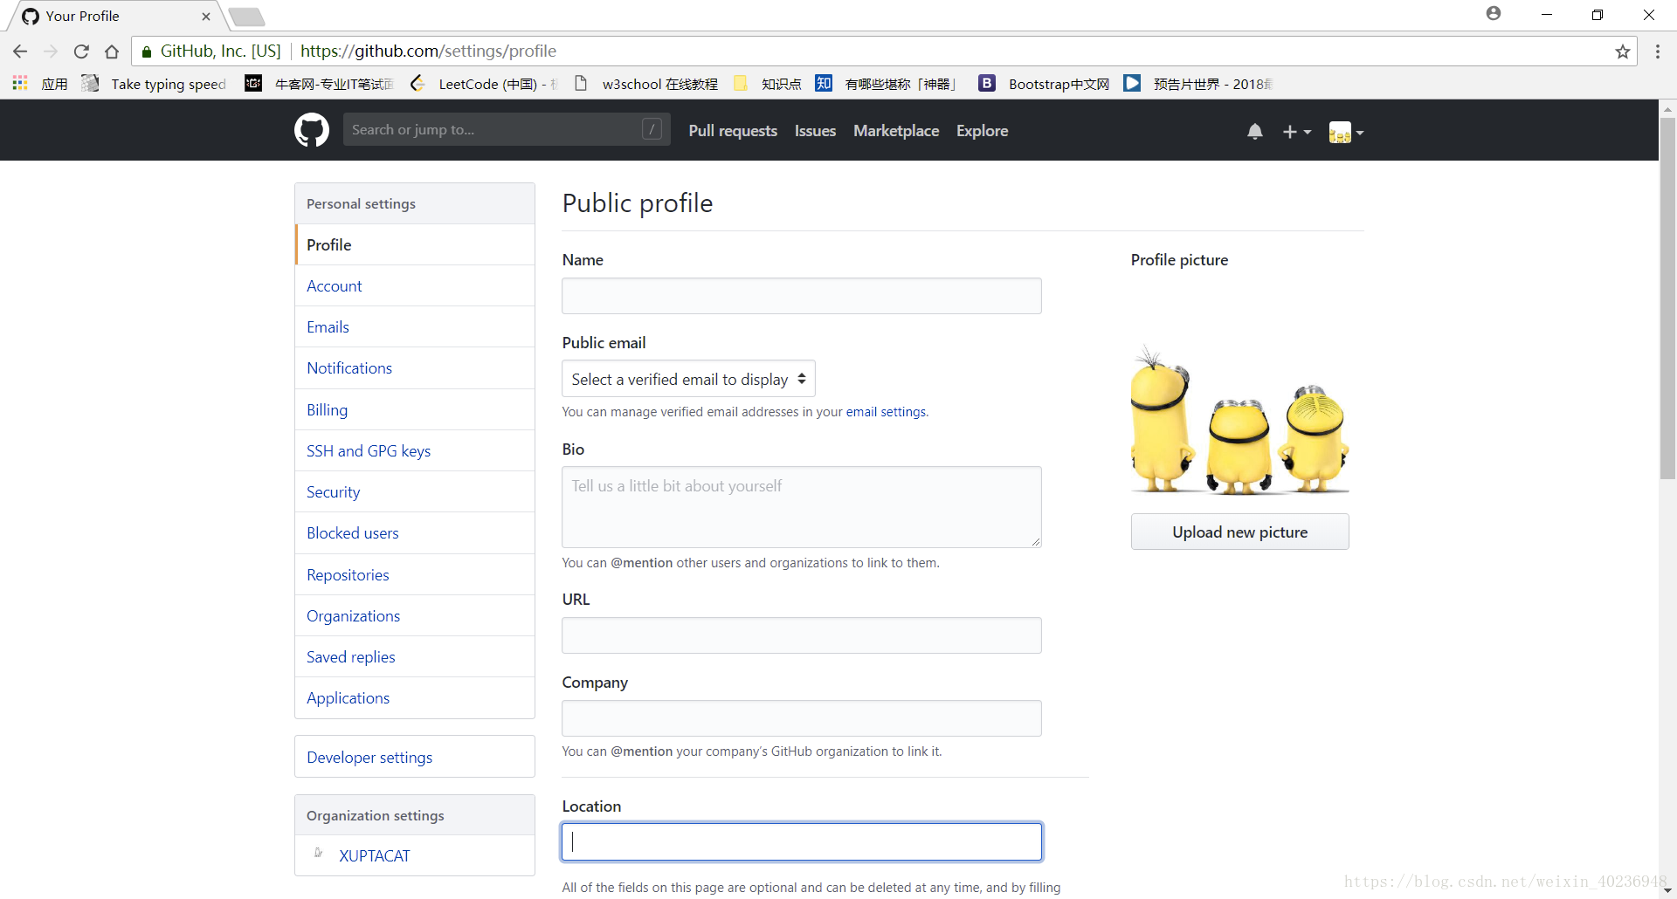
Task: Open Take typing speed bookmark
Action: [x=154, y=84]
